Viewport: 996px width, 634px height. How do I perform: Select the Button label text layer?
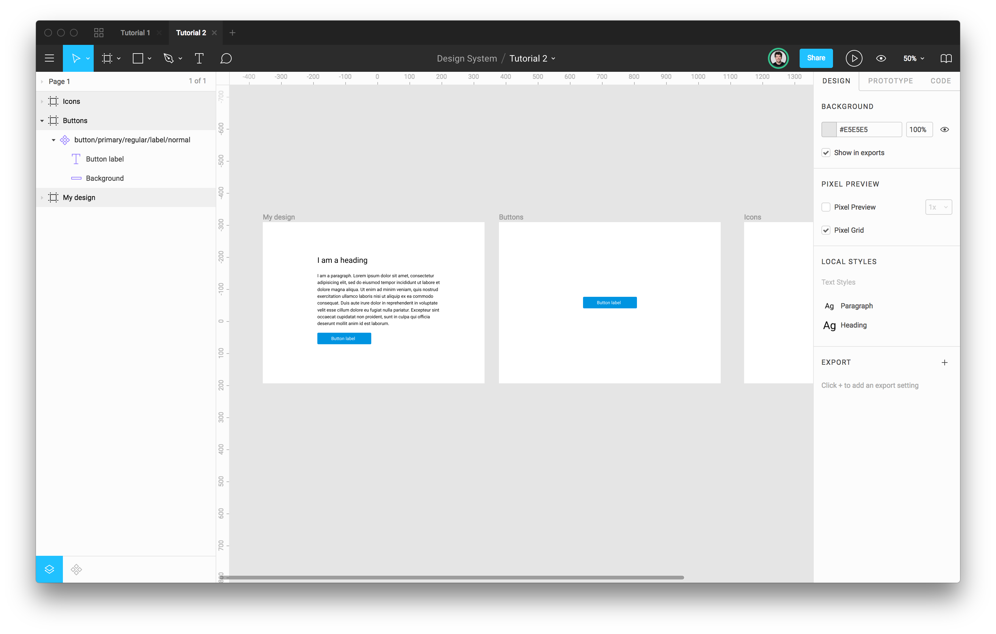(x=126, y=159)
